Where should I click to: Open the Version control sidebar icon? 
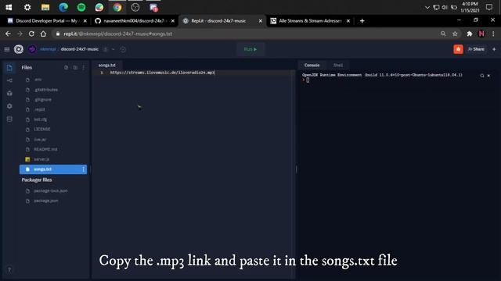(9, 80)
